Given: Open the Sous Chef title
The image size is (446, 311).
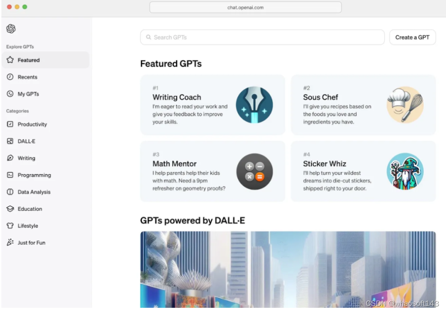Looking at the screenshot, I should tap(321, 97).
